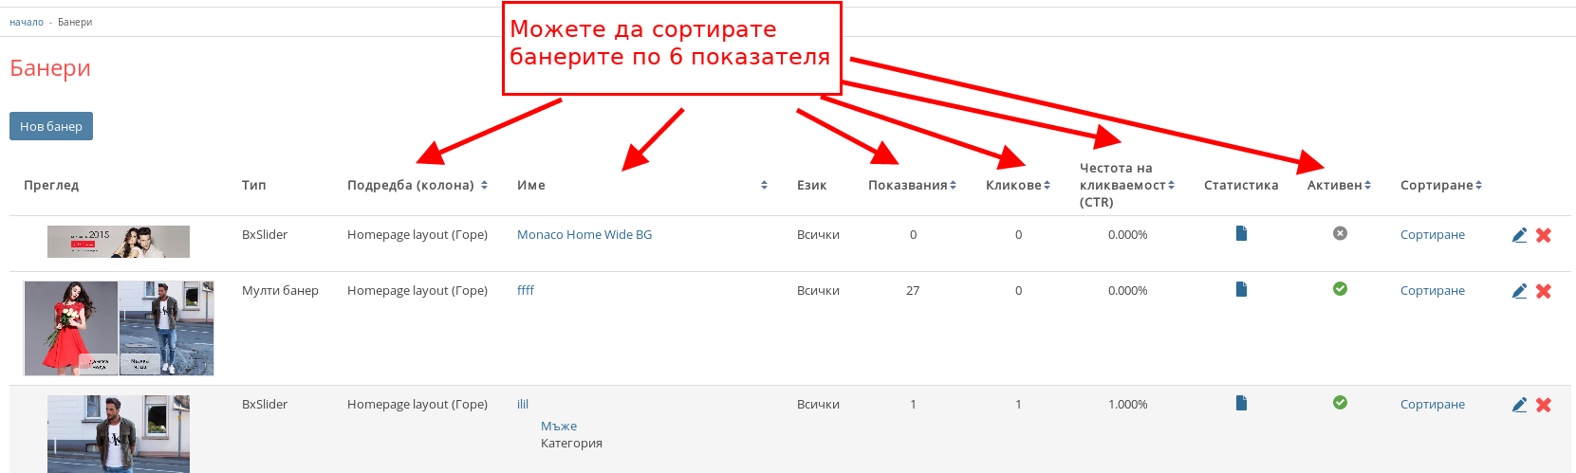This screenshot has height=473, width=1576.
Task: Activate the inactive Monaco Home Wide BG banner
Action: click(x=1340, y=233)
